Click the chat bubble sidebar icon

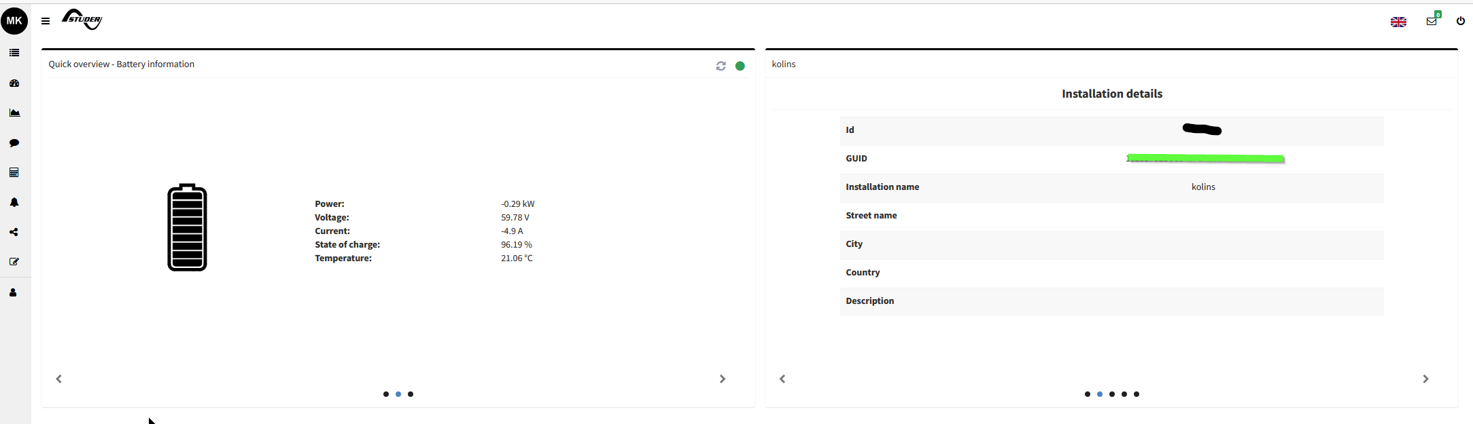(x=14, y=143)
